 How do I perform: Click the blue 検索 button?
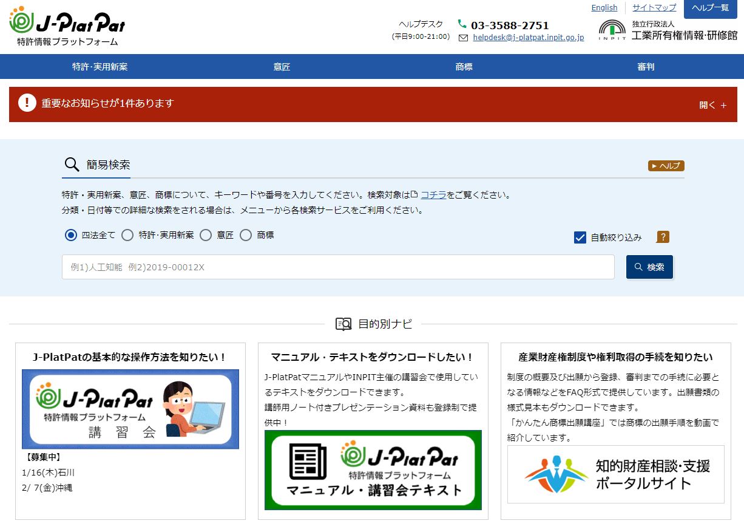pos(649,267)
